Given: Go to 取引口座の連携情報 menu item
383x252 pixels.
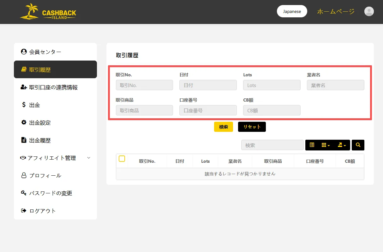Looking at the screenshot, I should (x=53, y=87).
